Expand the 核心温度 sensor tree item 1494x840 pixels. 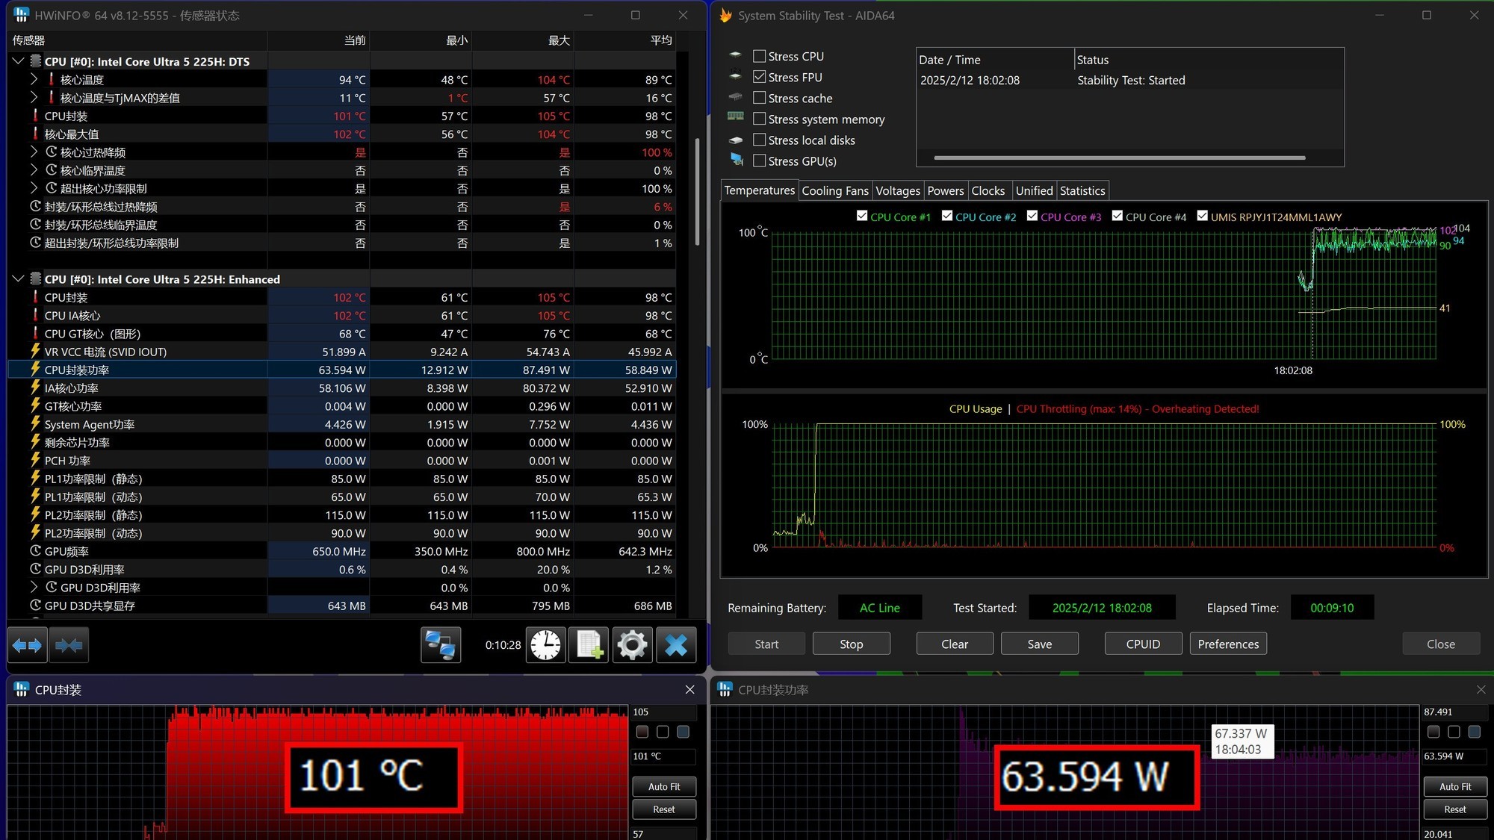[35, 79]
